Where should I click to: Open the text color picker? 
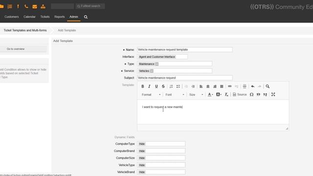210,94
